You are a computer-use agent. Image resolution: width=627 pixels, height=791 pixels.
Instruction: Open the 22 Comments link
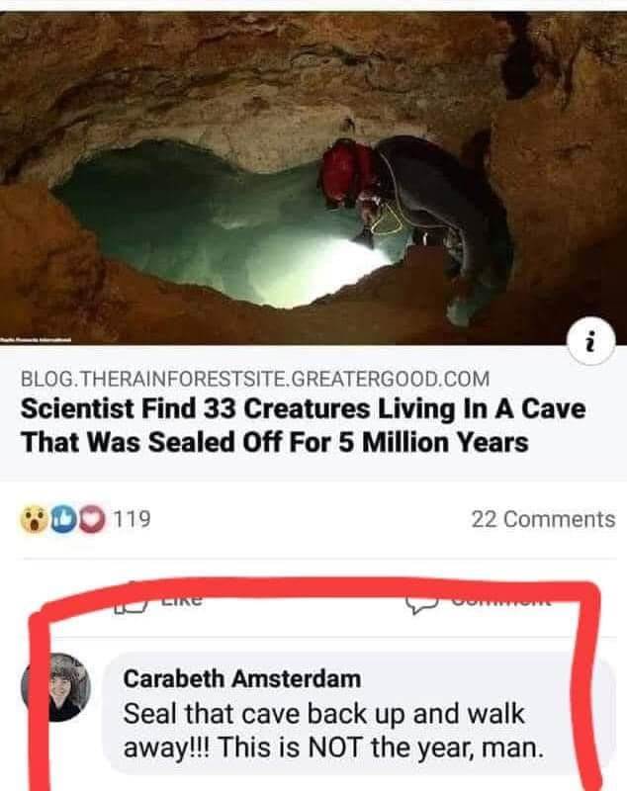tap(543, 519)
